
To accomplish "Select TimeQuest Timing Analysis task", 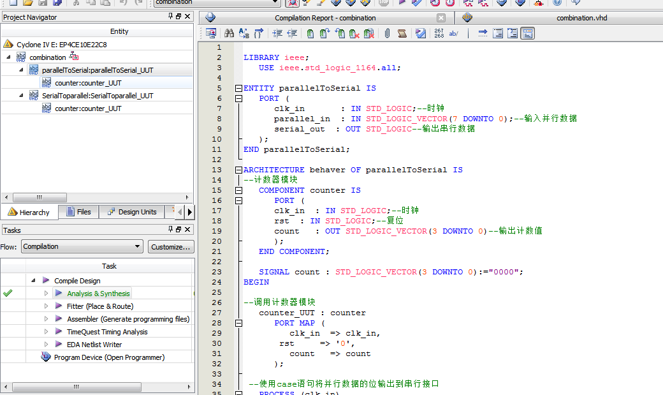I will point(107,332).
